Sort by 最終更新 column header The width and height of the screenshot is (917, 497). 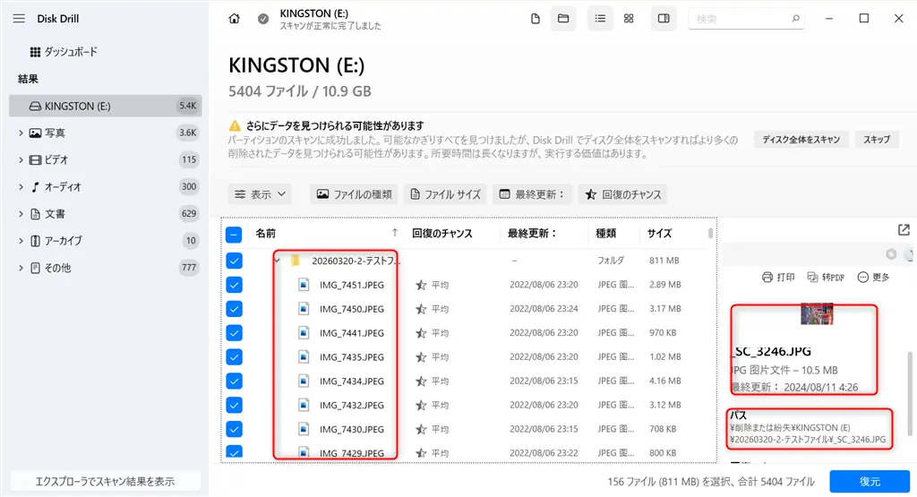[532, 234]
